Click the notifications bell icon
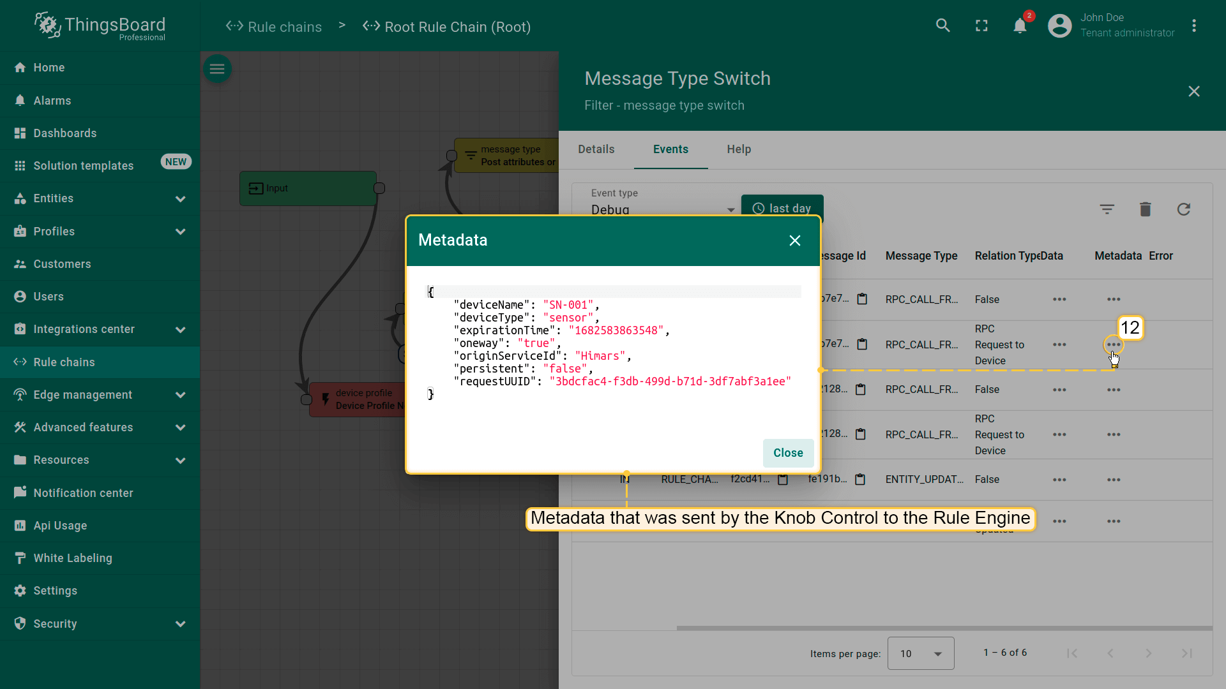The width and height of the screenshot is (1226, 689). click(1020, 26)
